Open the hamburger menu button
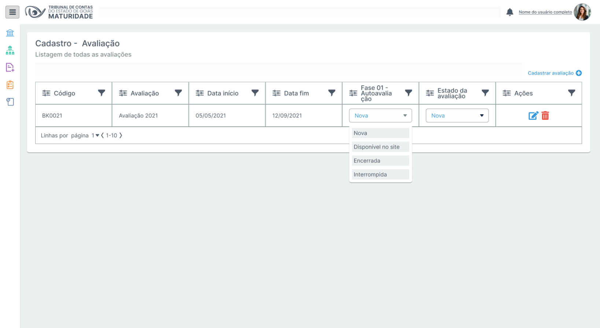This screenshot has width=600, height=328. click(12, 12)
